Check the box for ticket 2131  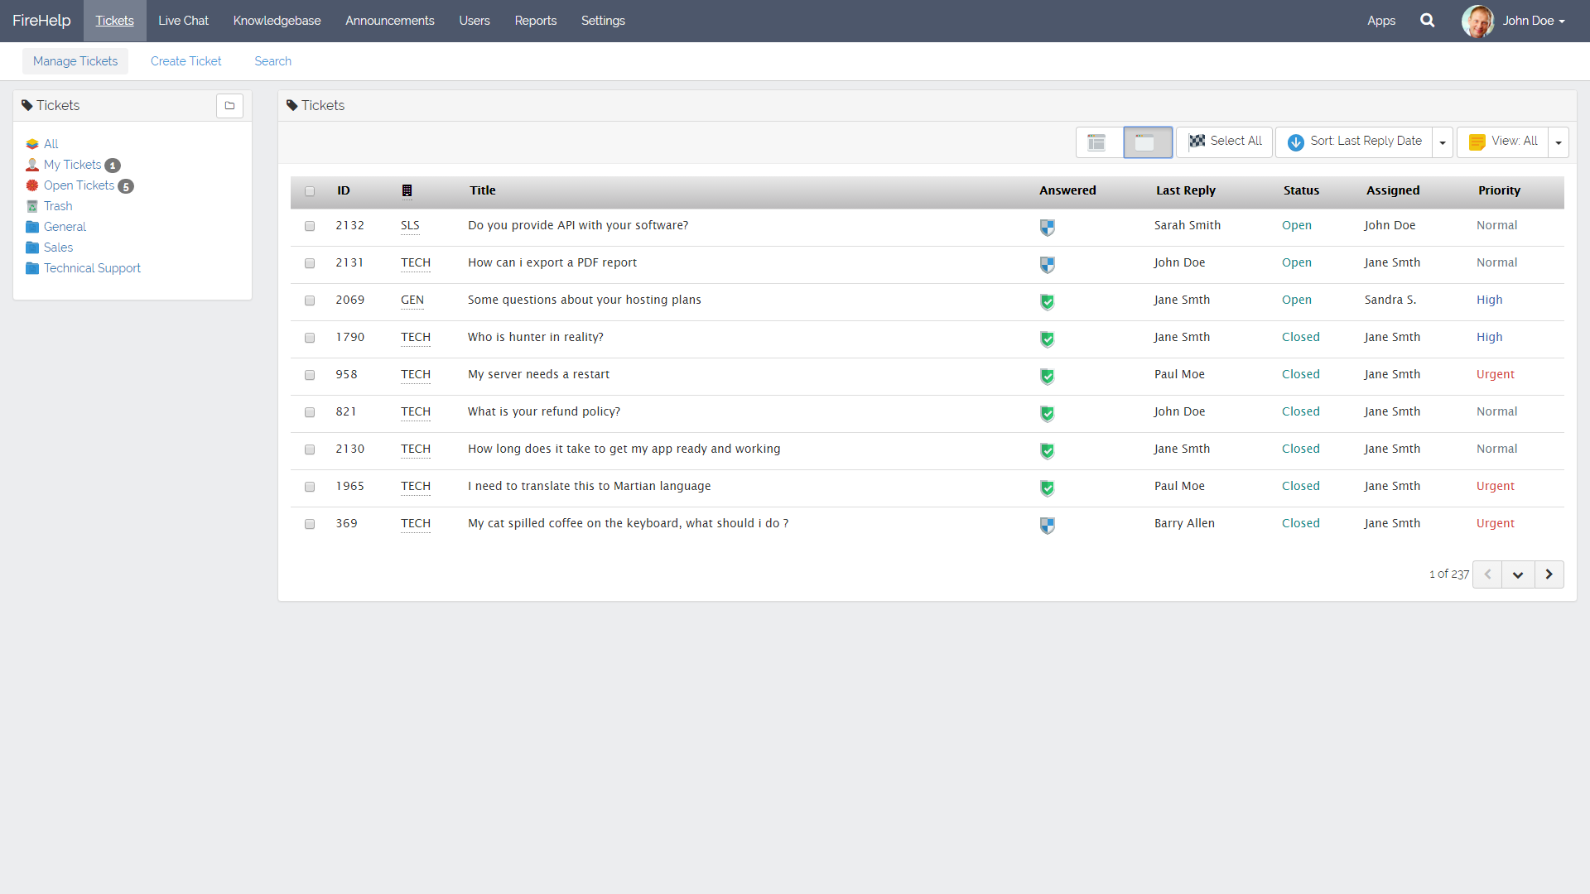(x=310, y=263)
